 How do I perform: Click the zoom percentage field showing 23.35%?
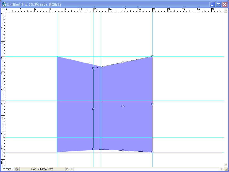click(7, 169)
